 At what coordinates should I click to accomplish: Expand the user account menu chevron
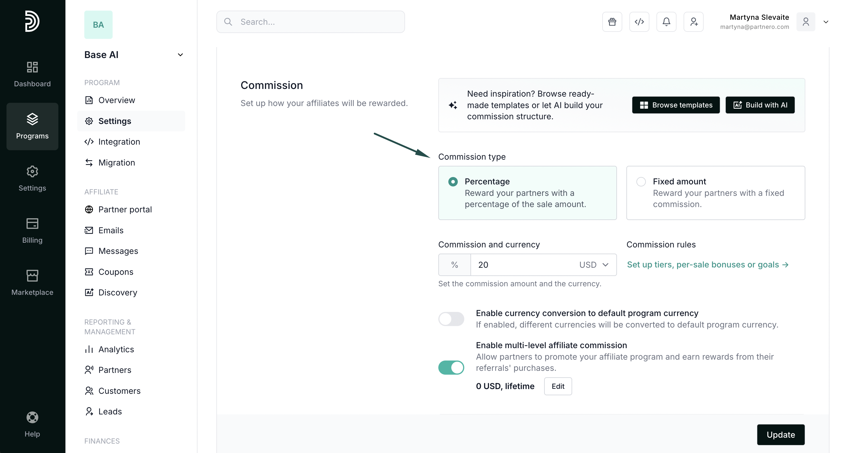click(x=826, y=22)
